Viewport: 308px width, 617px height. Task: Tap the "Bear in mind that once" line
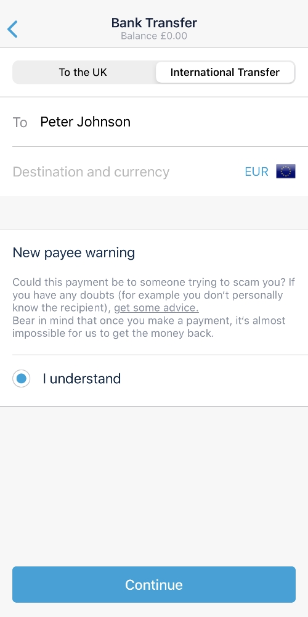(149, 321)
